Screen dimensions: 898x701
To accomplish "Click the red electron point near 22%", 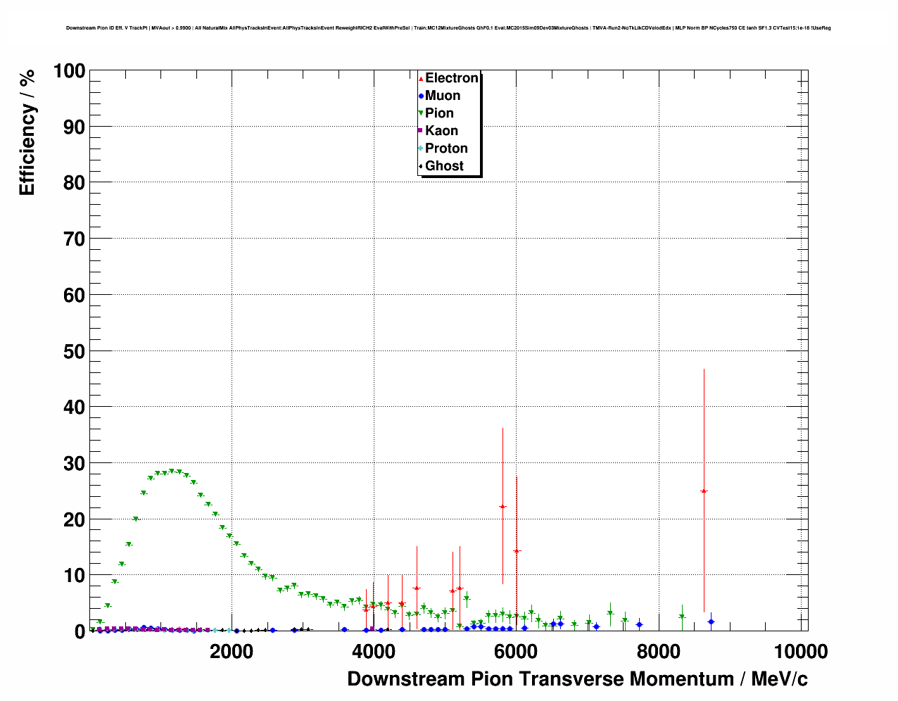I will click(x=502, y=507).
